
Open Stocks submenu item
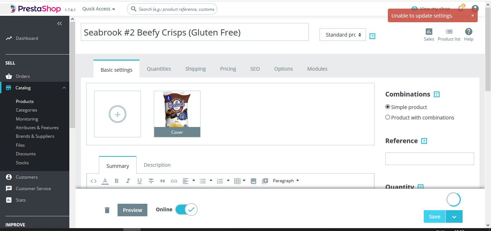click(22, 163)
